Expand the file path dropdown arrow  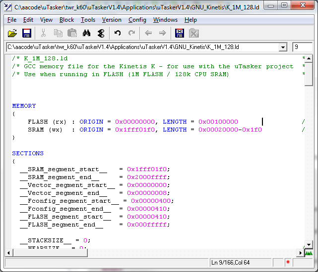(283, 47)
